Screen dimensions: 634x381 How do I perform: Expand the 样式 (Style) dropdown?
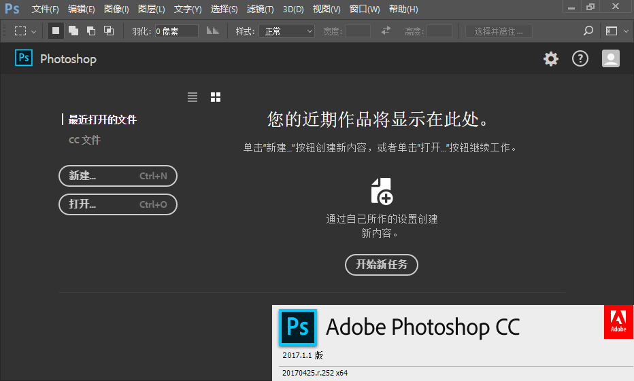(286, 31)
